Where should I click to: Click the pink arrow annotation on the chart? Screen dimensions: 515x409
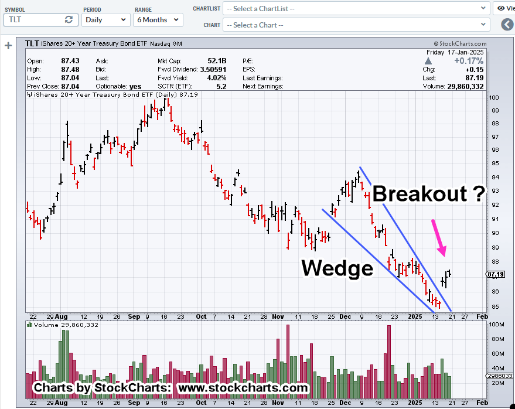point(438,237)
